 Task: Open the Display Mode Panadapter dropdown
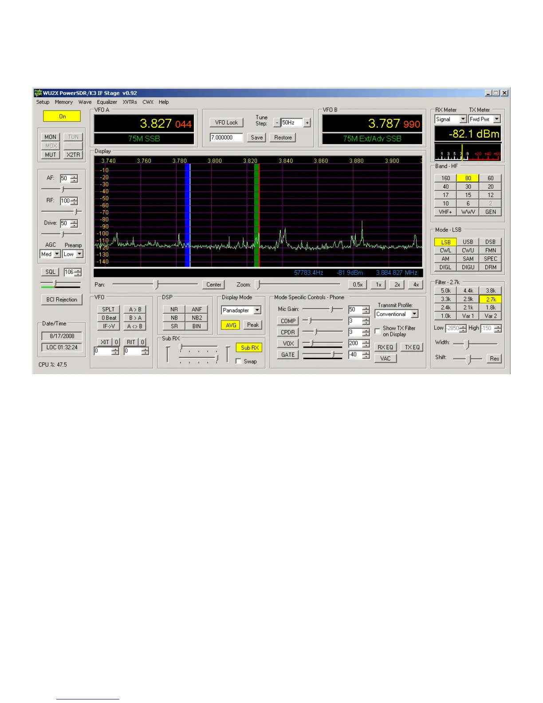tap(257, 310)
